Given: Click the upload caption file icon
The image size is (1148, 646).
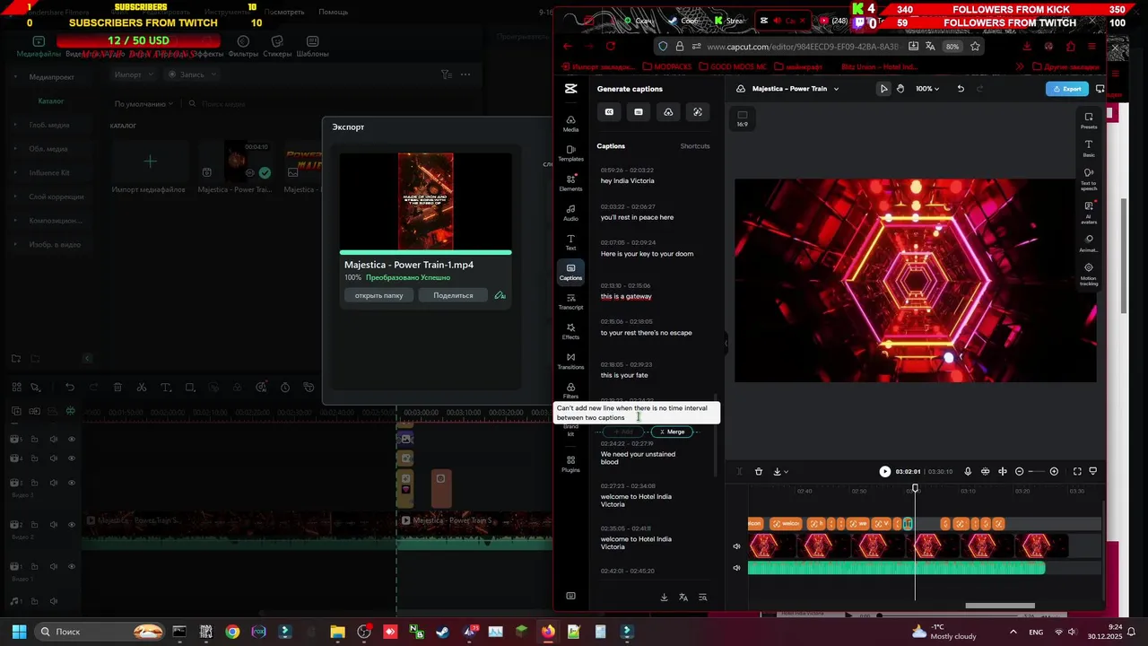Looking at the screenshot, I should pyautogui.click(x=668, y=112).
